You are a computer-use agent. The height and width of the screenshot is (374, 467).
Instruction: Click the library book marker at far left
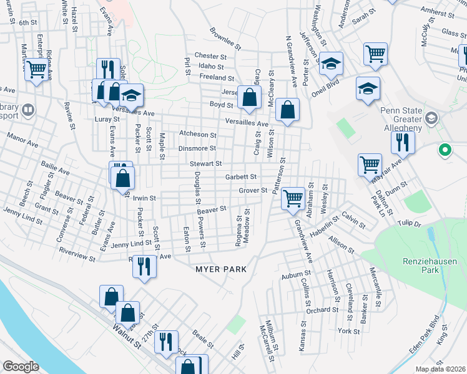tap(28, 110)
